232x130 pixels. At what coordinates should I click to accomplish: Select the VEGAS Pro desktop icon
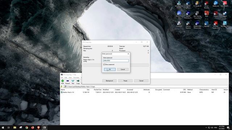[179, 15]
